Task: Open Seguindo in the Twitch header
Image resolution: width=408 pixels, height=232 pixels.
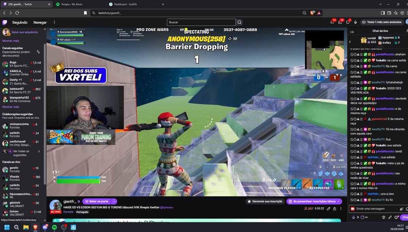Action: (x=20, y=22)
